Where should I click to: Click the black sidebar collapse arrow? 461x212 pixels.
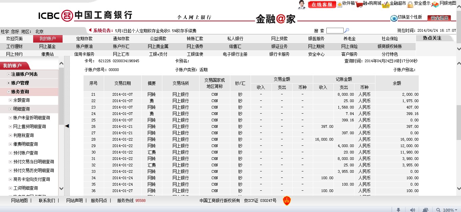coord(67,126)
